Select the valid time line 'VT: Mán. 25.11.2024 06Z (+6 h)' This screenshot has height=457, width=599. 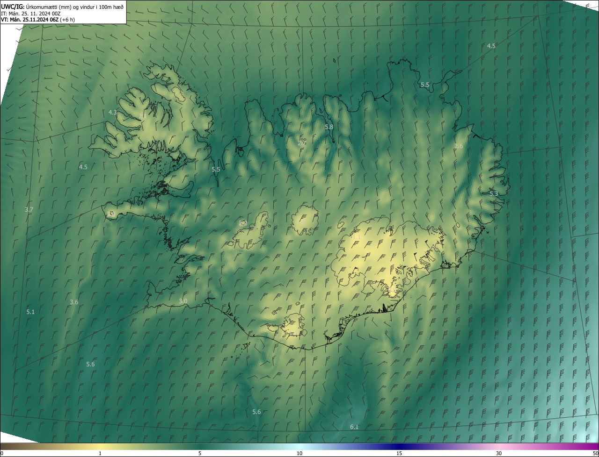38,20
